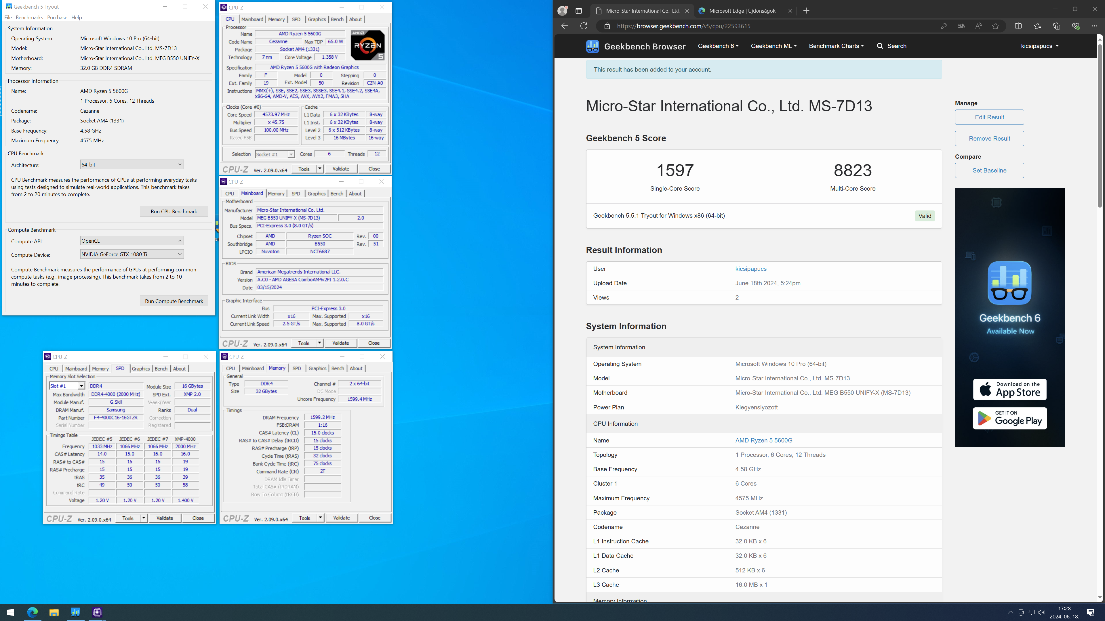Screen dimensions: 1105x621
Task: Switch to Graphics tab in CPU-Z Mainboard window
Action: (x=317, y=194)
